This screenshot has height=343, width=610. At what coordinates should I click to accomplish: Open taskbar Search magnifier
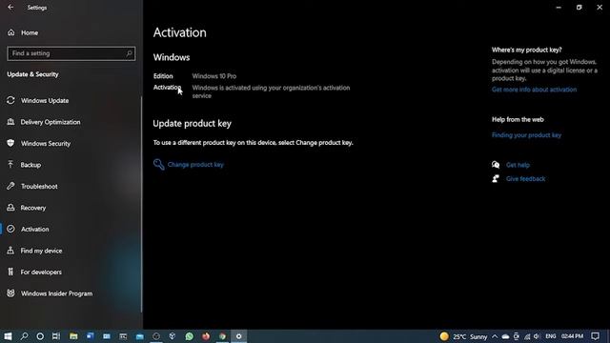click(24, 336)
